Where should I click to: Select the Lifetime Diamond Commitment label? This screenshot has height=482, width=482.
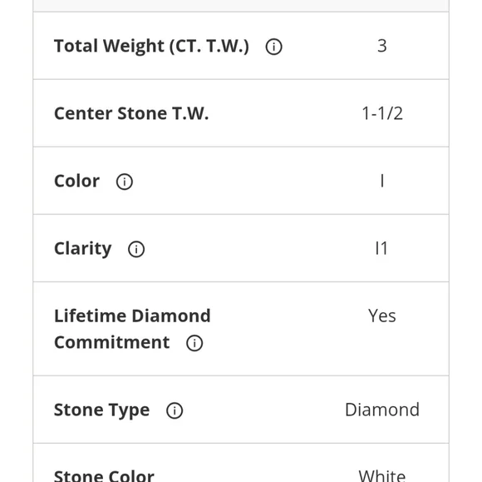click(x=132, y=329)
